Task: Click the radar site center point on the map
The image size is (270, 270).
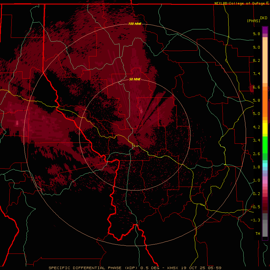Action: pos(135,135)
